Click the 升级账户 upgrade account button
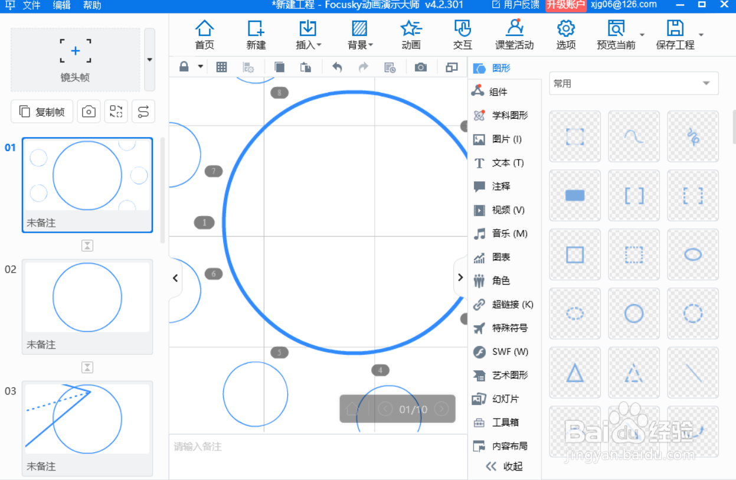 tap(565, 5)
